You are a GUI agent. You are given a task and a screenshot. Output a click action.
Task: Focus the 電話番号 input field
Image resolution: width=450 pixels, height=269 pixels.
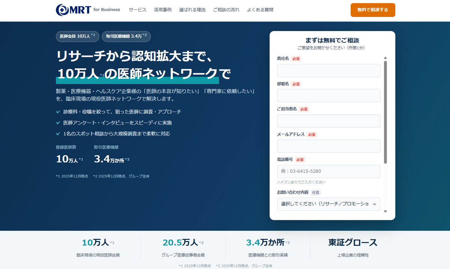coord(328,171)
